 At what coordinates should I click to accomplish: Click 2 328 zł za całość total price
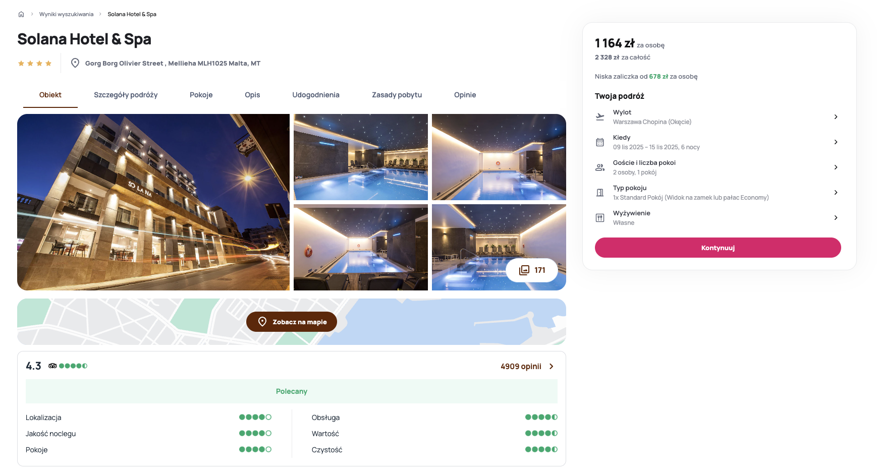click(x=623, y=57)
